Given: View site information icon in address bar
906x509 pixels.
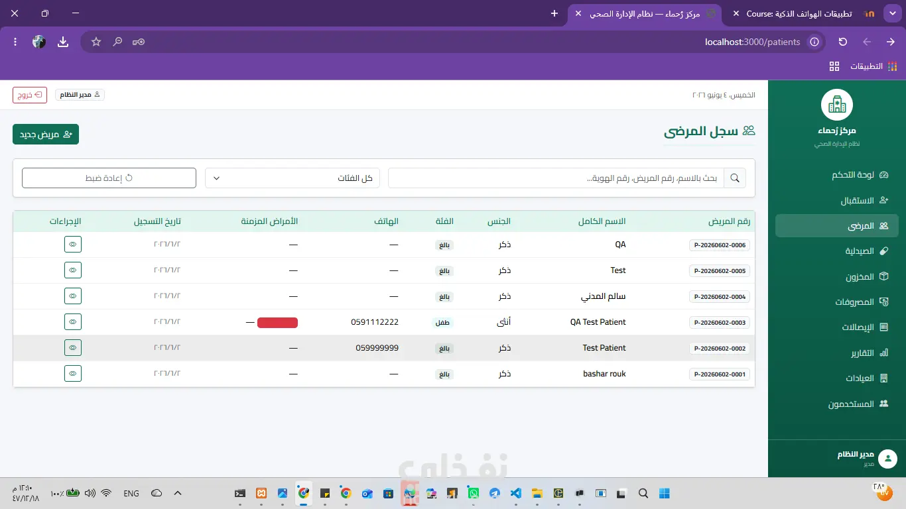Looking at the screenshot, I should point(814,42).
